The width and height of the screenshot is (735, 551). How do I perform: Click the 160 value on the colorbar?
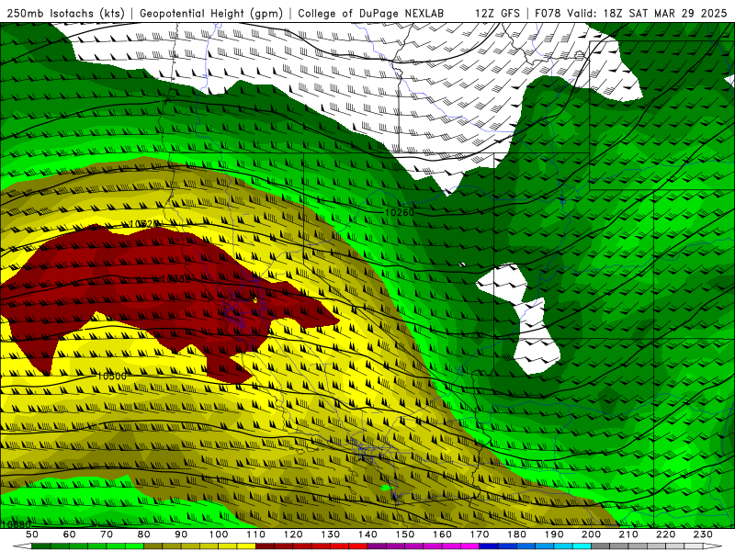pyautogui.click(x=442, y=534)
